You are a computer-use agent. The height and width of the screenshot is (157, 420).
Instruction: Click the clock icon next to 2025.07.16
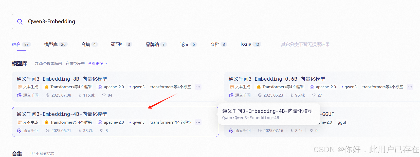click(260, 131)
